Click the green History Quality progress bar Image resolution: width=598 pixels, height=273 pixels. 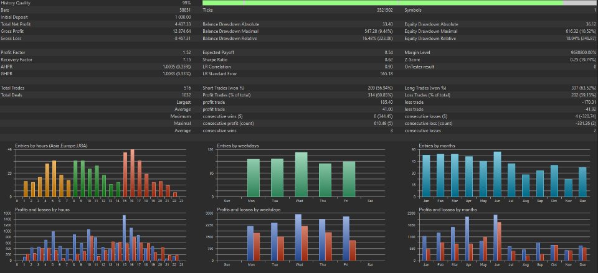(399, 2)
